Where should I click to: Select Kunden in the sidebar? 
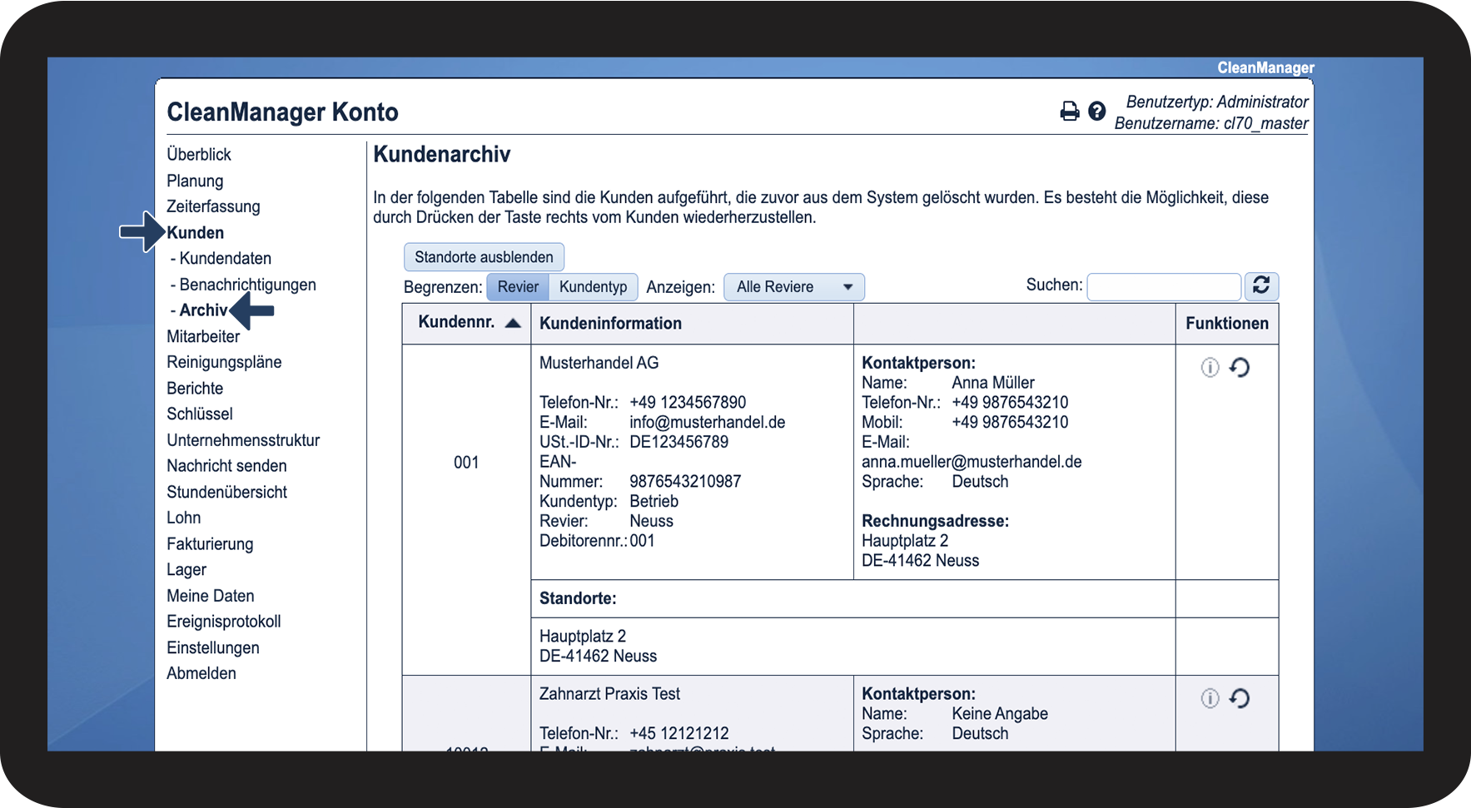(196, 232)
